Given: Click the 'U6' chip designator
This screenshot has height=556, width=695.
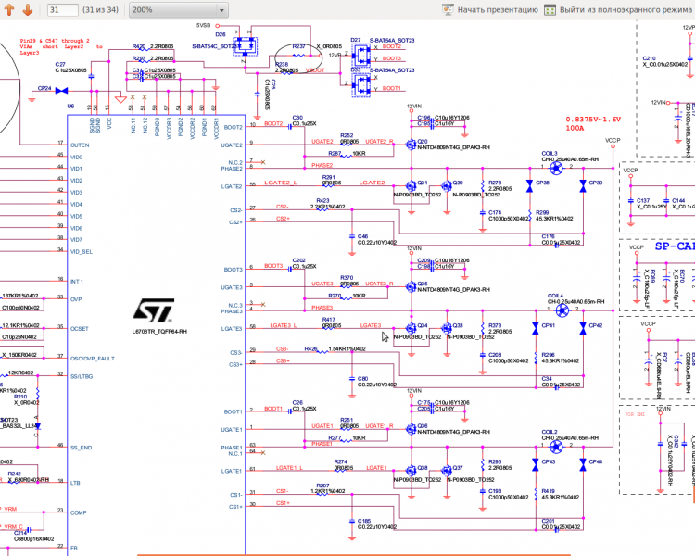Looking at the screenshot, I should (70, 106).
